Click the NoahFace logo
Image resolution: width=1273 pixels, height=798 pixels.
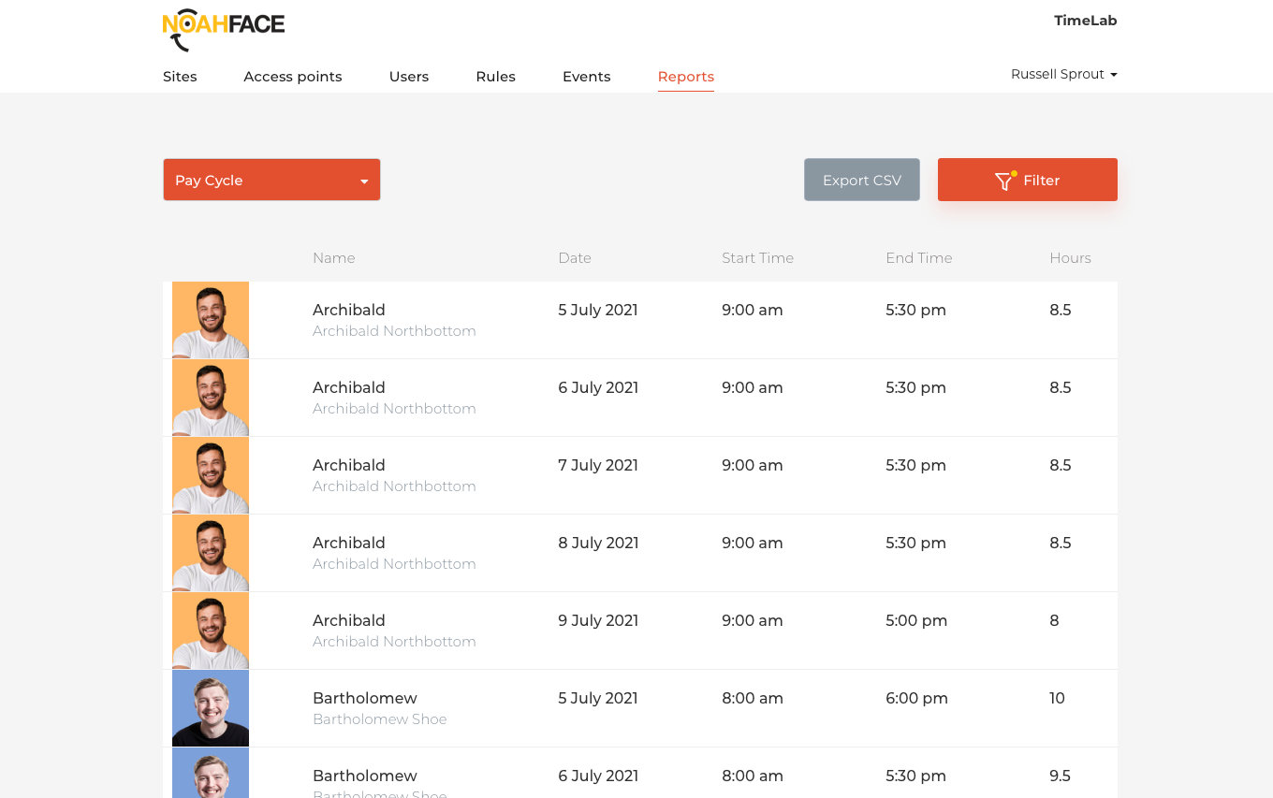pos(223,29)
